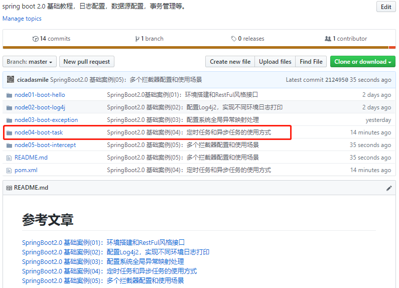
Task: Click "yesterday" timestamp in node03 row
Action: click(378, 120)
